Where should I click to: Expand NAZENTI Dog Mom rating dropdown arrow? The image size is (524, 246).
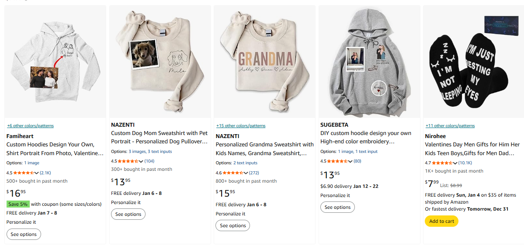(x=141, y=161)
